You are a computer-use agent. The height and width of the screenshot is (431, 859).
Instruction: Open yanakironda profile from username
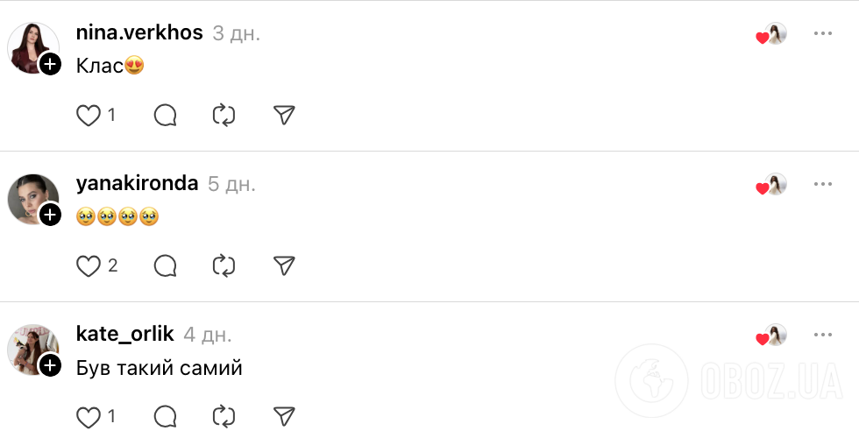137,184
